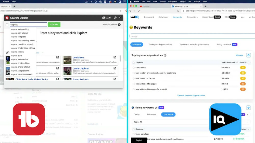The image size is (255, 143).
Task: Open Lamar Jackson trend external link icon
Action: coord(115,68)
